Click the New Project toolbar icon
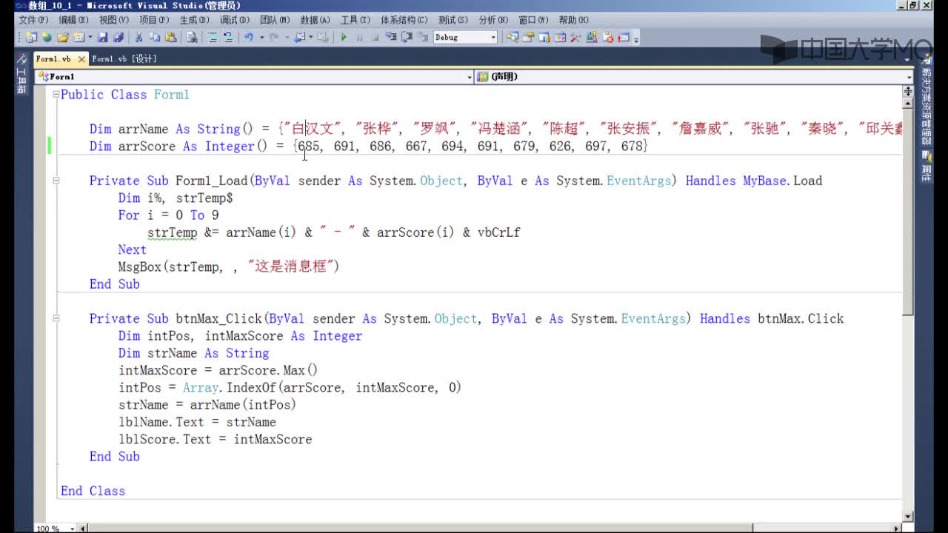The width and height of the screenshot is (948, 533). tap(31, 37)
